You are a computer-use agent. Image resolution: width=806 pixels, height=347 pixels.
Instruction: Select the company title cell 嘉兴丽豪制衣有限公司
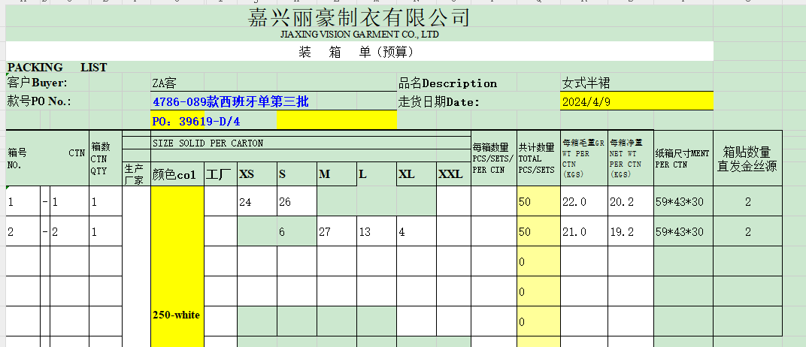coord(359,17)
